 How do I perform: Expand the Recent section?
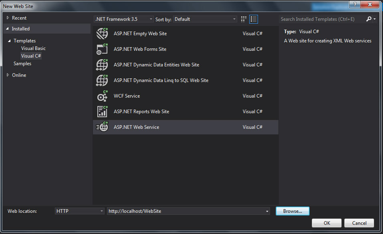(x=8, y=18)
